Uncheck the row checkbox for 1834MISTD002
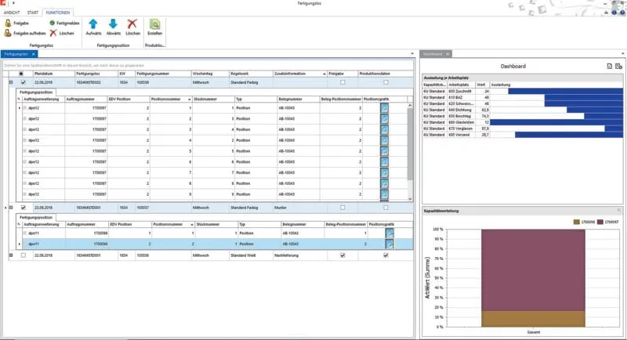Viewport: 627px width, 340px height. [x=24, y=81]
